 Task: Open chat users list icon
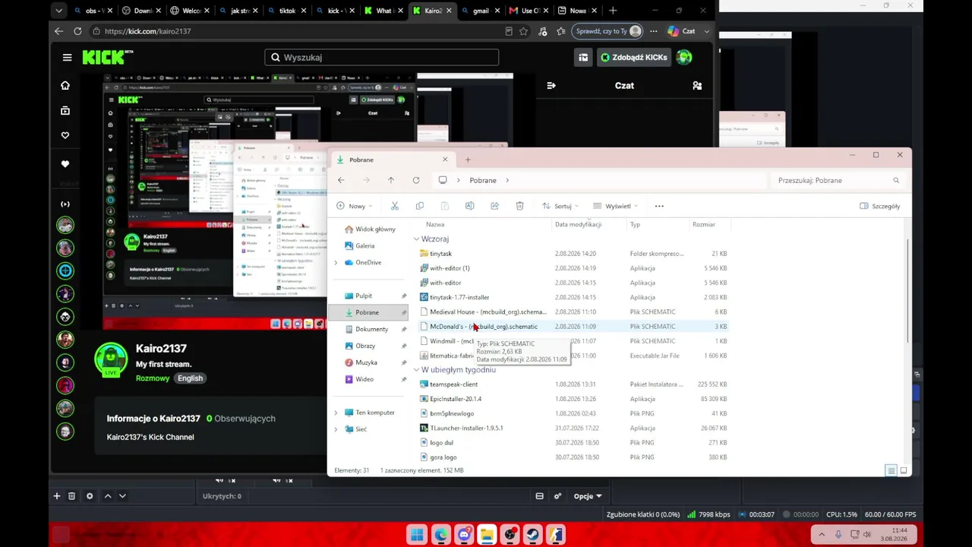tap(697, 86)
